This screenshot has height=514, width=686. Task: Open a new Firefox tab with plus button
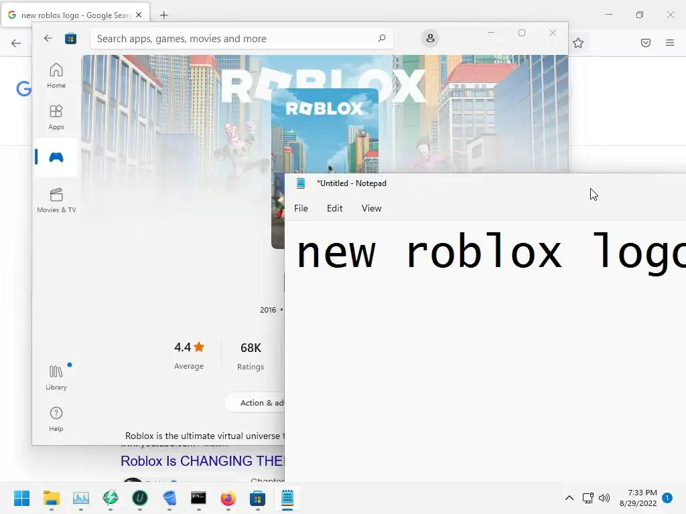(x=163, y=15)
